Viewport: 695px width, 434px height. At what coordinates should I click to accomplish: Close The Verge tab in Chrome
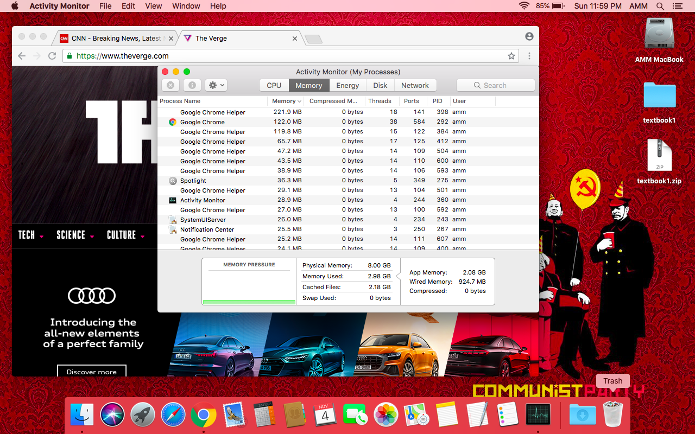click(295, 39)
